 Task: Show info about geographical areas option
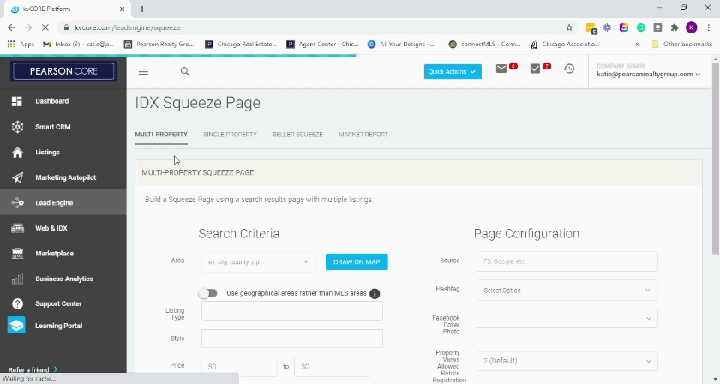(x=375, y=293)
